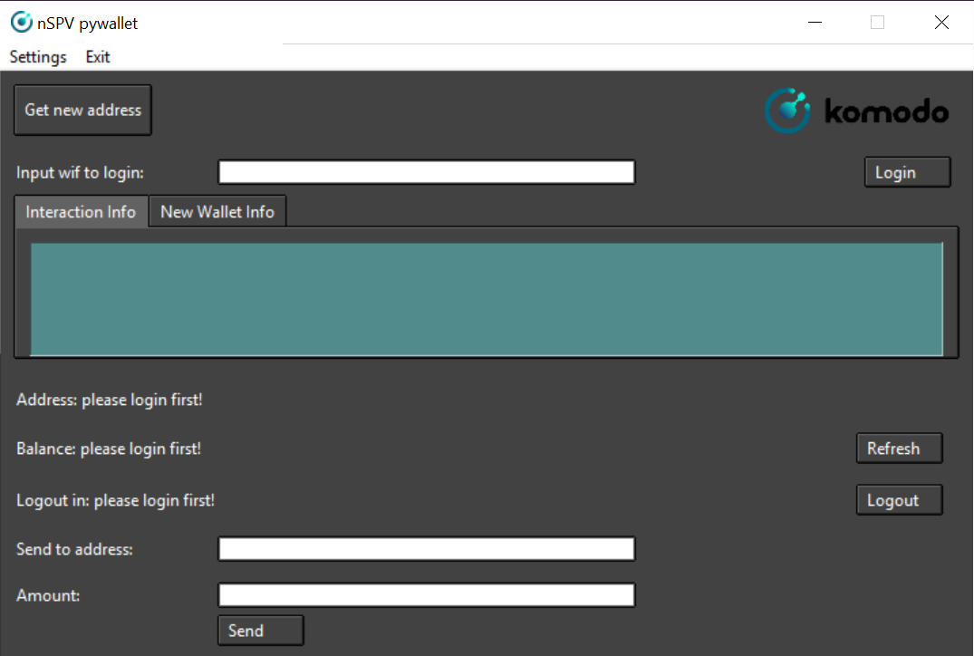
Task: Click the Send button
Action: (x=260, y=631)
